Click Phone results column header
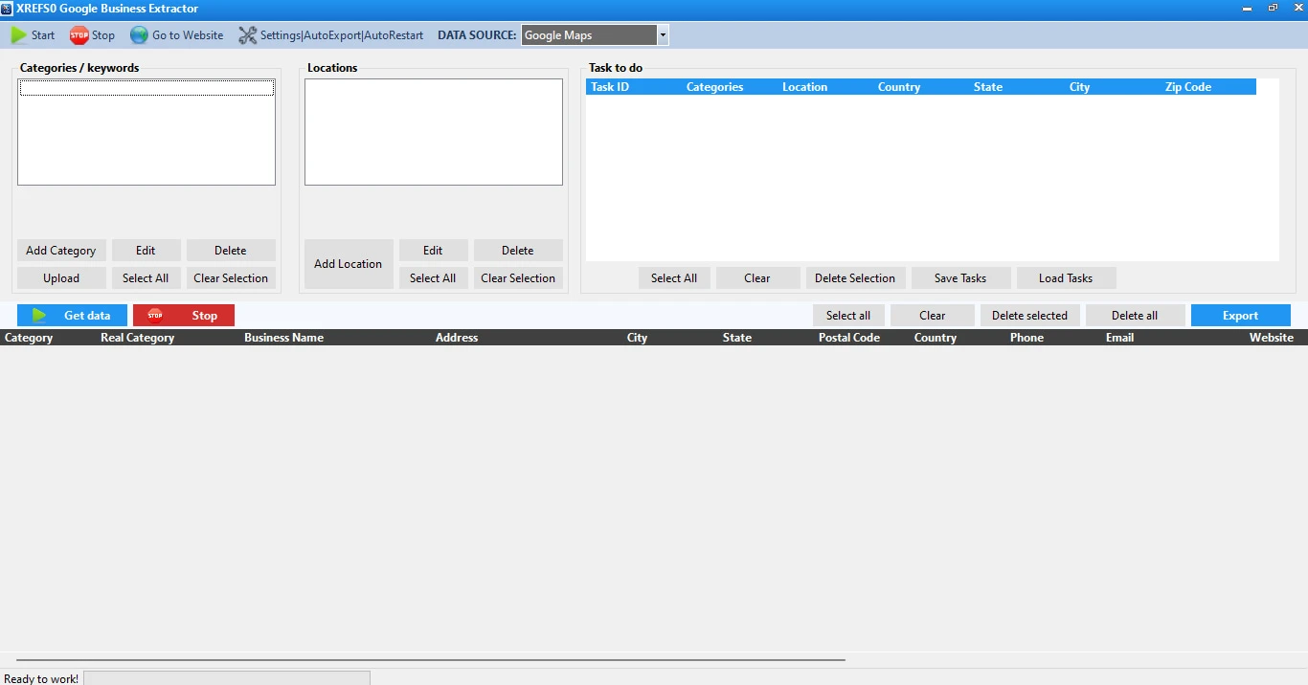Viewport: 1308px width, 685px height. click(x=1026, y=338)
